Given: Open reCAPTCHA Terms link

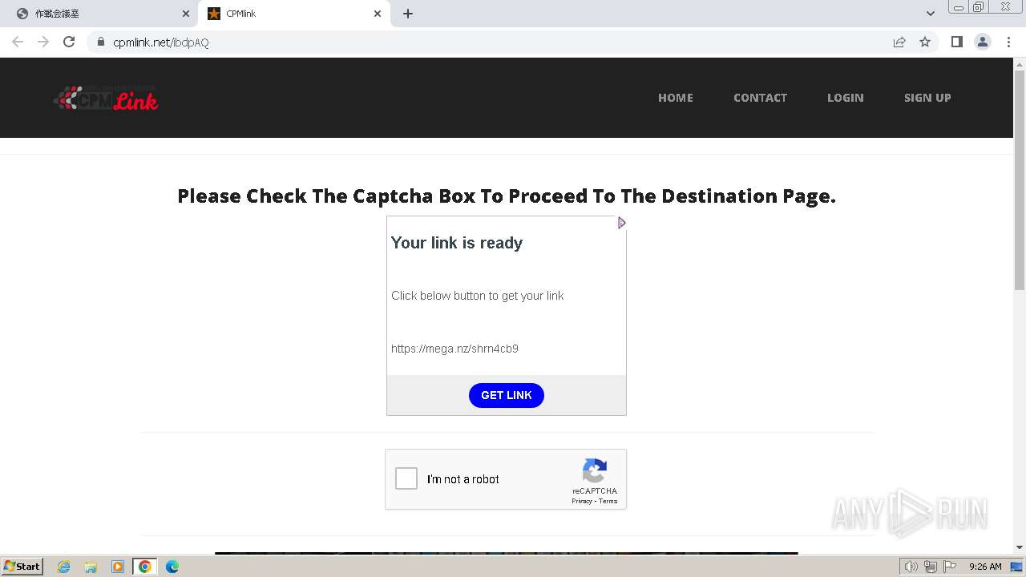Looking at the screenshot, I should tap(608, 501).
